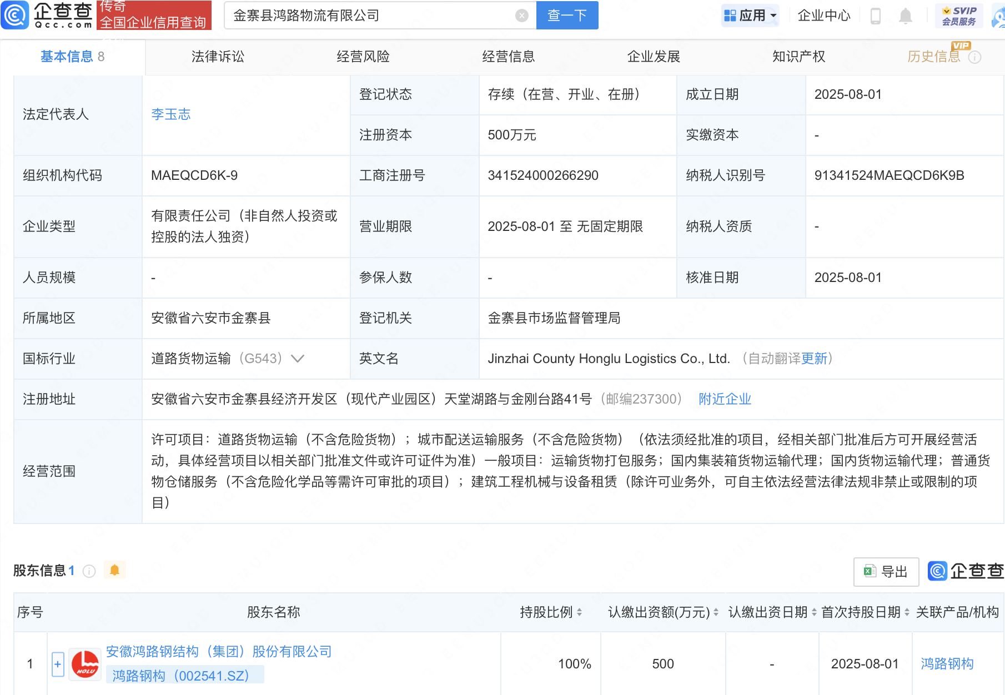Open 企业中心 link
1005x695 pixels.
pyautogui.click(x=824, y=16)
